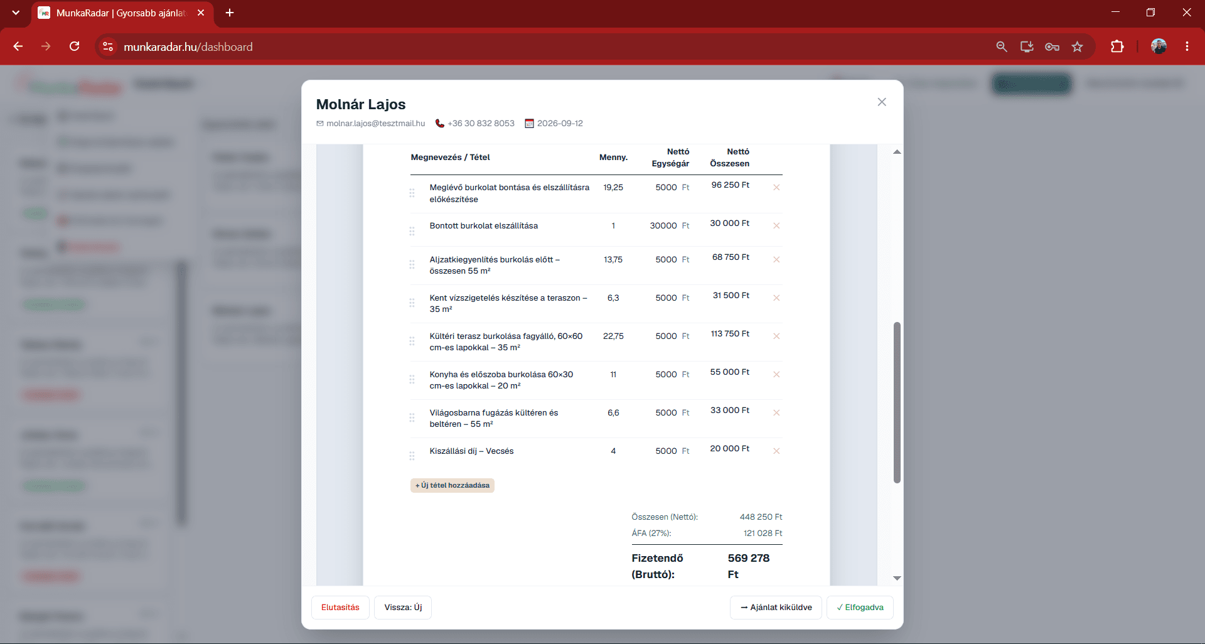
Task: Open the Chrome three-dot menu
Action: (x=1187, y=46)
